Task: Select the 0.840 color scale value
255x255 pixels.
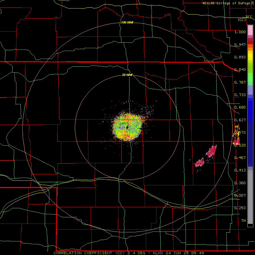Action: click(240, 70)
